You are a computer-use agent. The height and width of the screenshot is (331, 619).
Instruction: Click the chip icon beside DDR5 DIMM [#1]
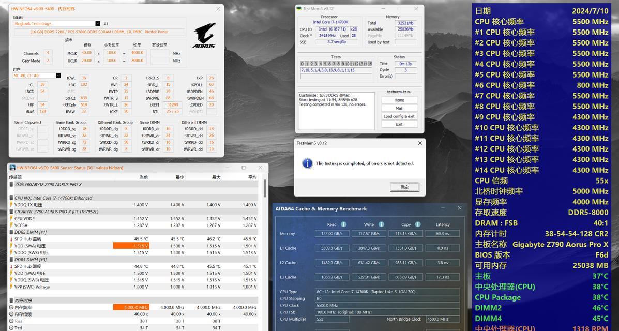[x=11, y=232]
